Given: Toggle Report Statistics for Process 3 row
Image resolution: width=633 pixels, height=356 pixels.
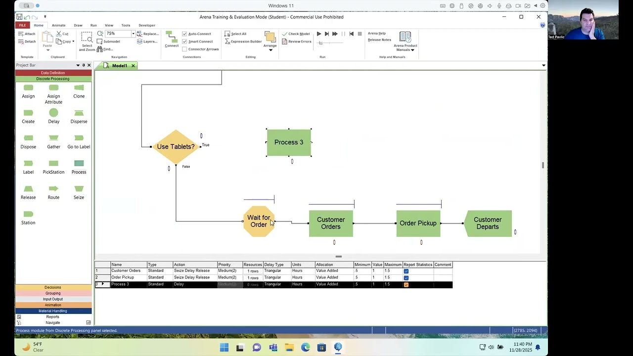Looking at the screenshot, I should 406,284.
